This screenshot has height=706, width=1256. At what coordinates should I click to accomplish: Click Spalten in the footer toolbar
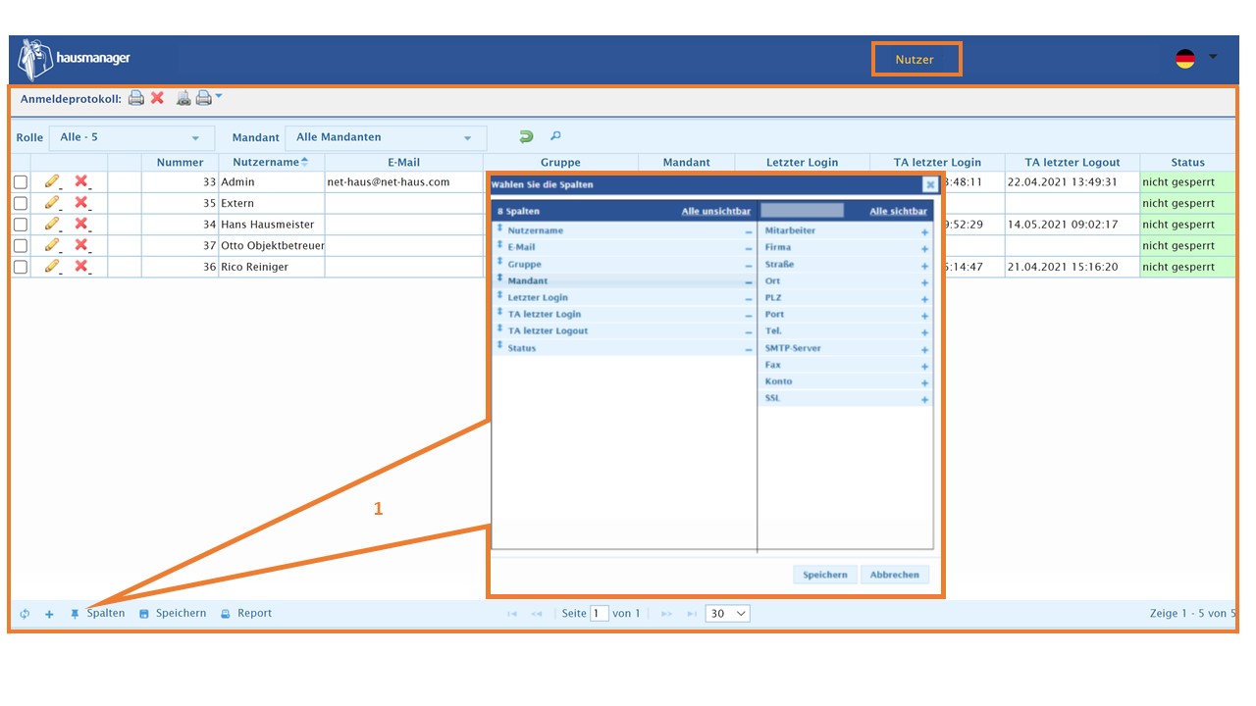tap(97, 614)
